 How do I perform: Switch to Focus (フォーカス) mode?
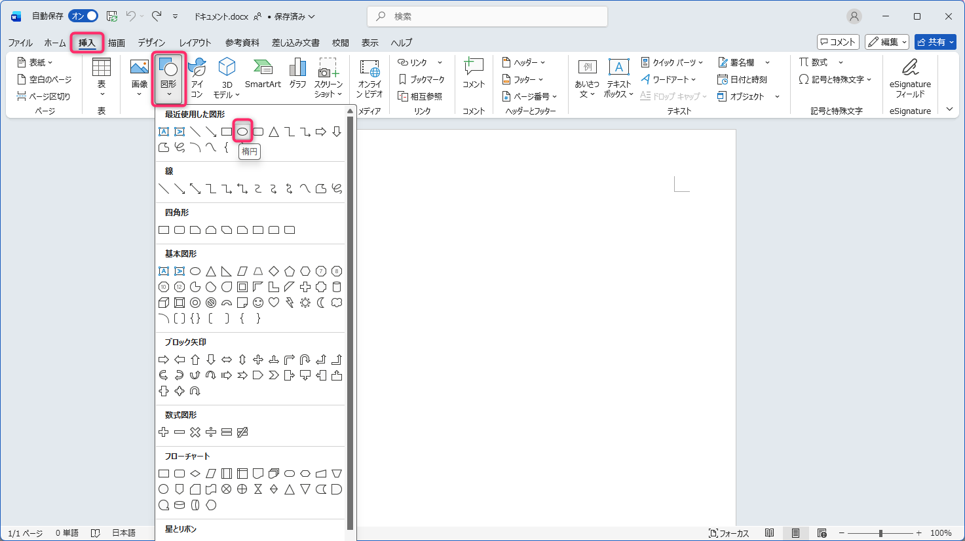[728, 533]
